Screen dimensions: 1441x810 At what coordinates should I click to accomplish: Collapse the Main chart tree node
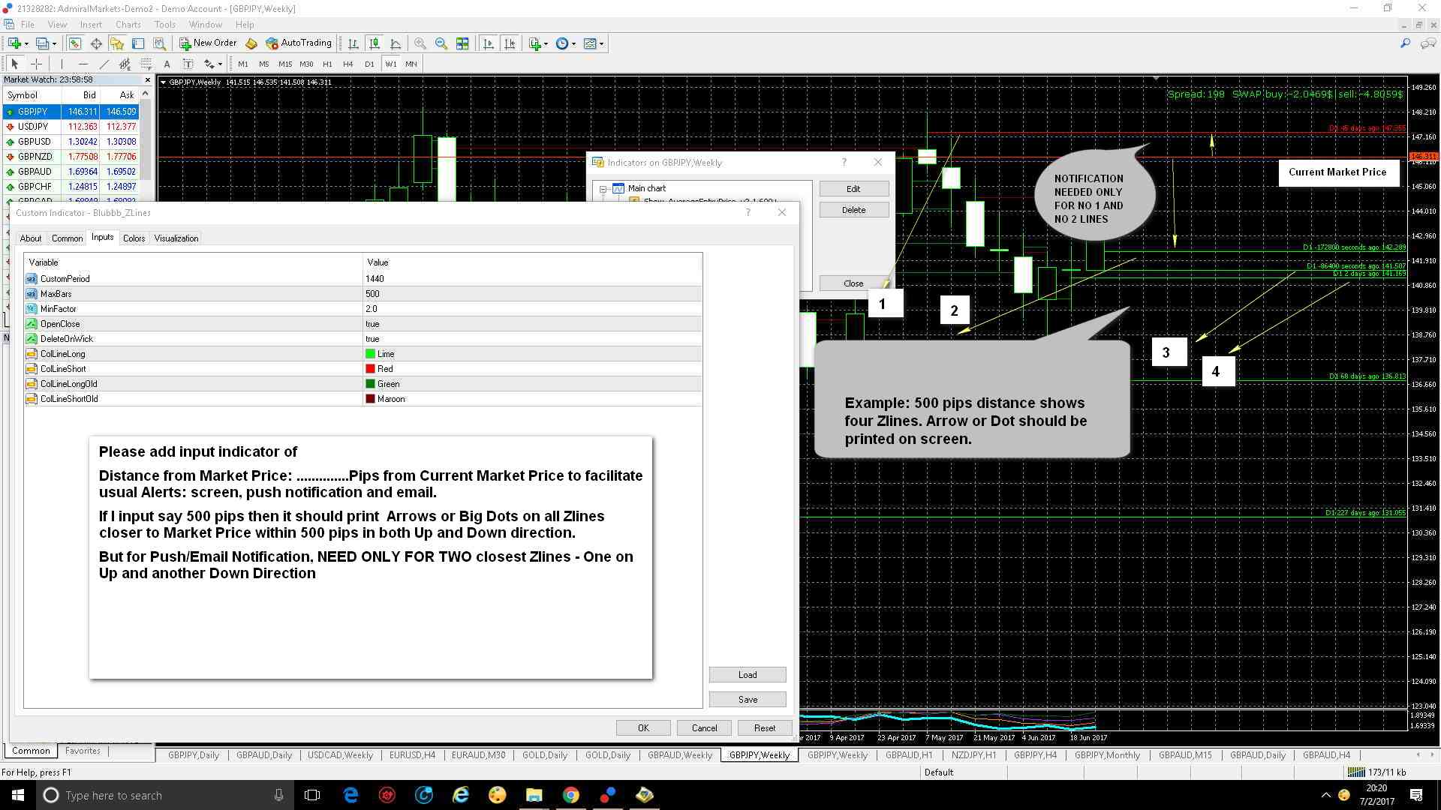(603, 189)
